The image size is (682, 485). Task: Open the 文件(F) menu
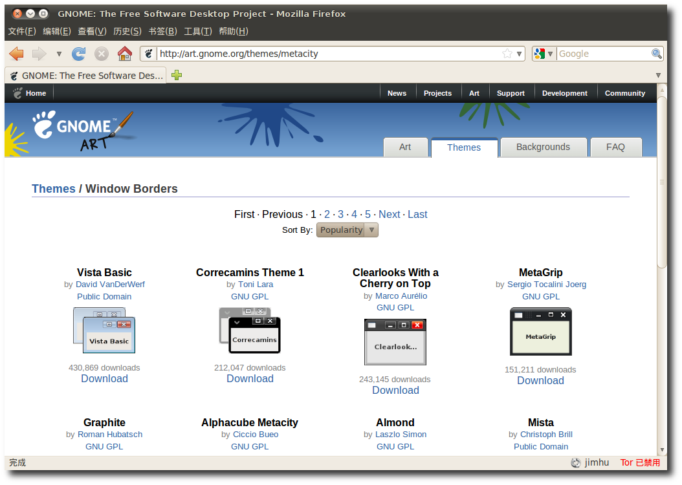pyautogui.click(x=22, y=31)
